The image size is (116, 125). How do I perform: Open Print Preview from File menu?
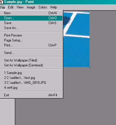pos(31,35)
